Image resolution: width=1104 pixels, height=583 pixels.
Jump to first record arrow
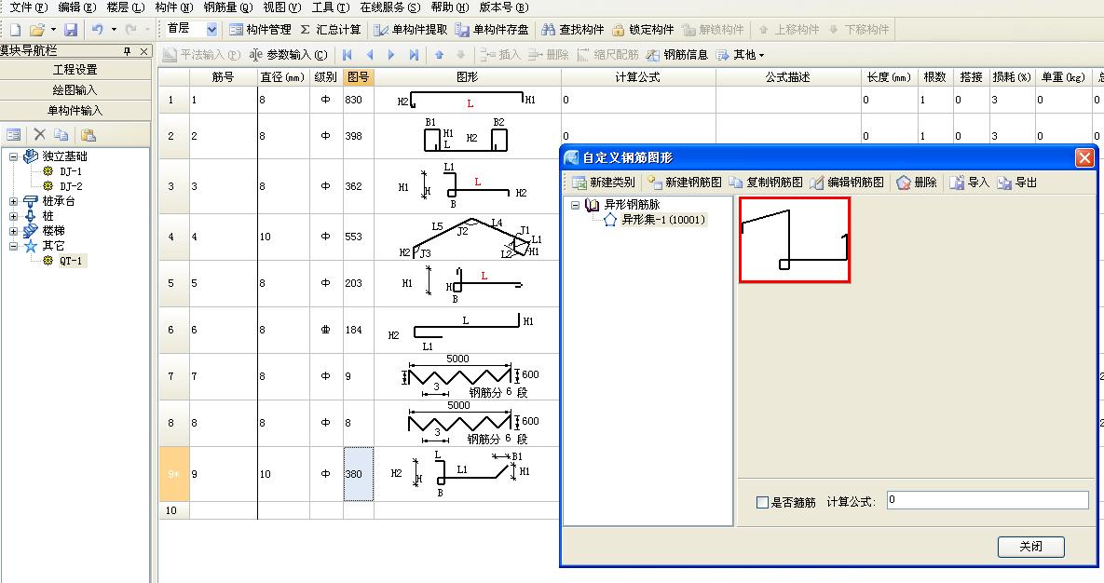click(x=348, y=54)
